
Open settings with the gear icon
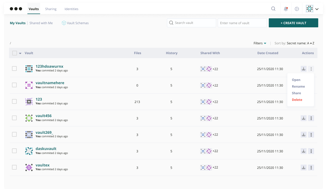pos(297,9)
